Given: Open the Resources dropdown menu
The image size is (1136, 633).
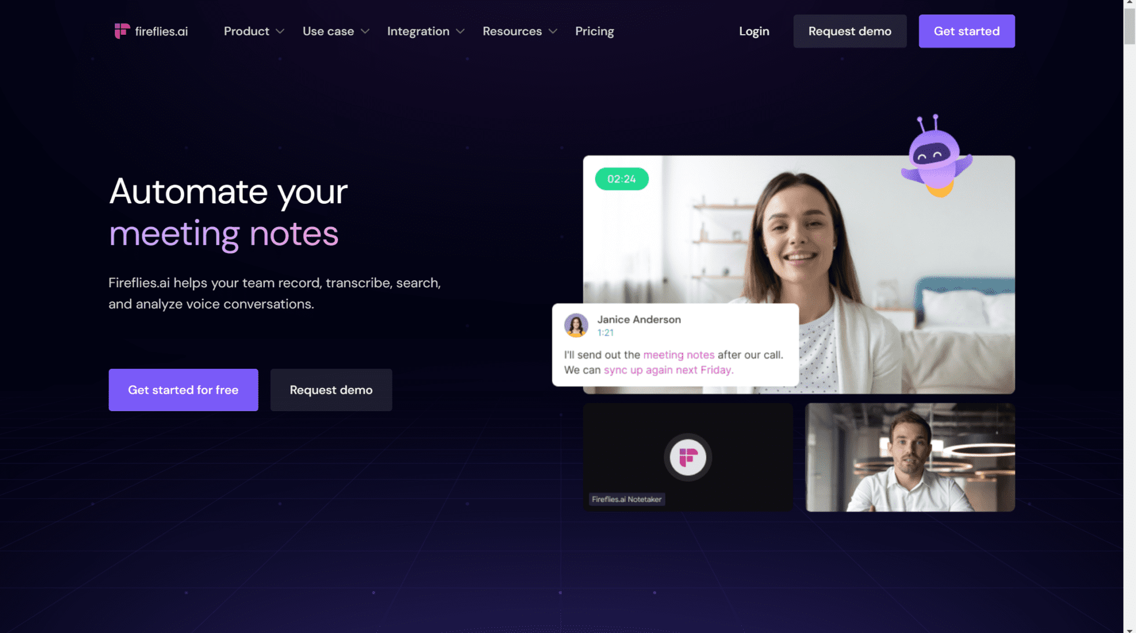Looking at the screenshot, I should (x=519, y=31).
